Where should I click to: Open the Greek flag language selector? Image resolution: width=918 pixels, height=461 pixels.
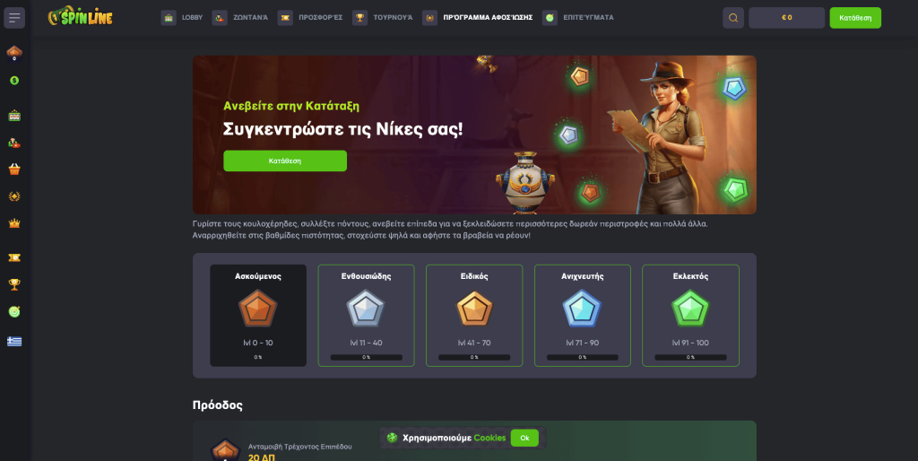tap(14, 342)
